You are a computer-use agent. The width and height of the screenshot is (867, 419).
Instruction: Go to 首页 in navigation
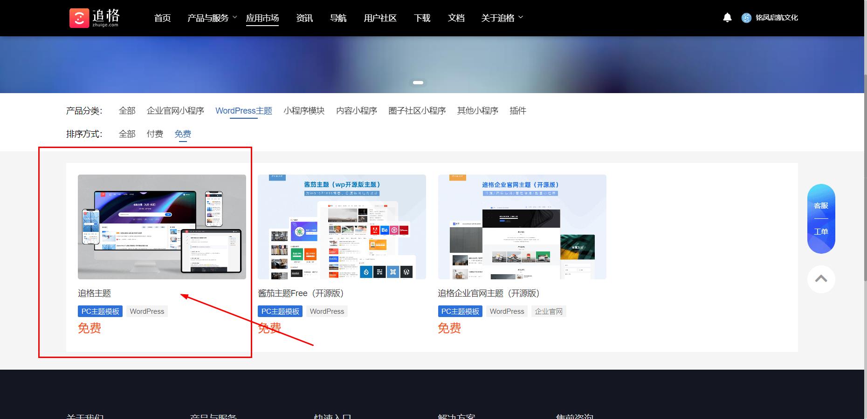click(162, 18)
